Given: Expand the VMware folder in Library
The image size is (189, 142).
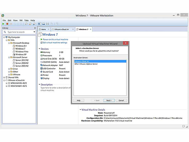Looking at the screenshot, I should (9, 75).
